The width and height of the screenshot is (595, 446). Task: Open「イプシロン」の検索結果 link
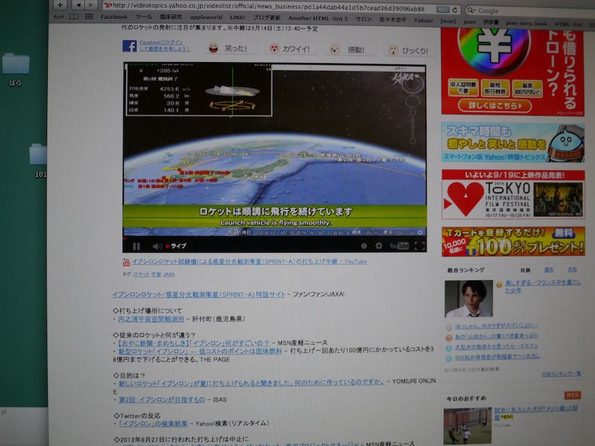[x=153, y=423]
